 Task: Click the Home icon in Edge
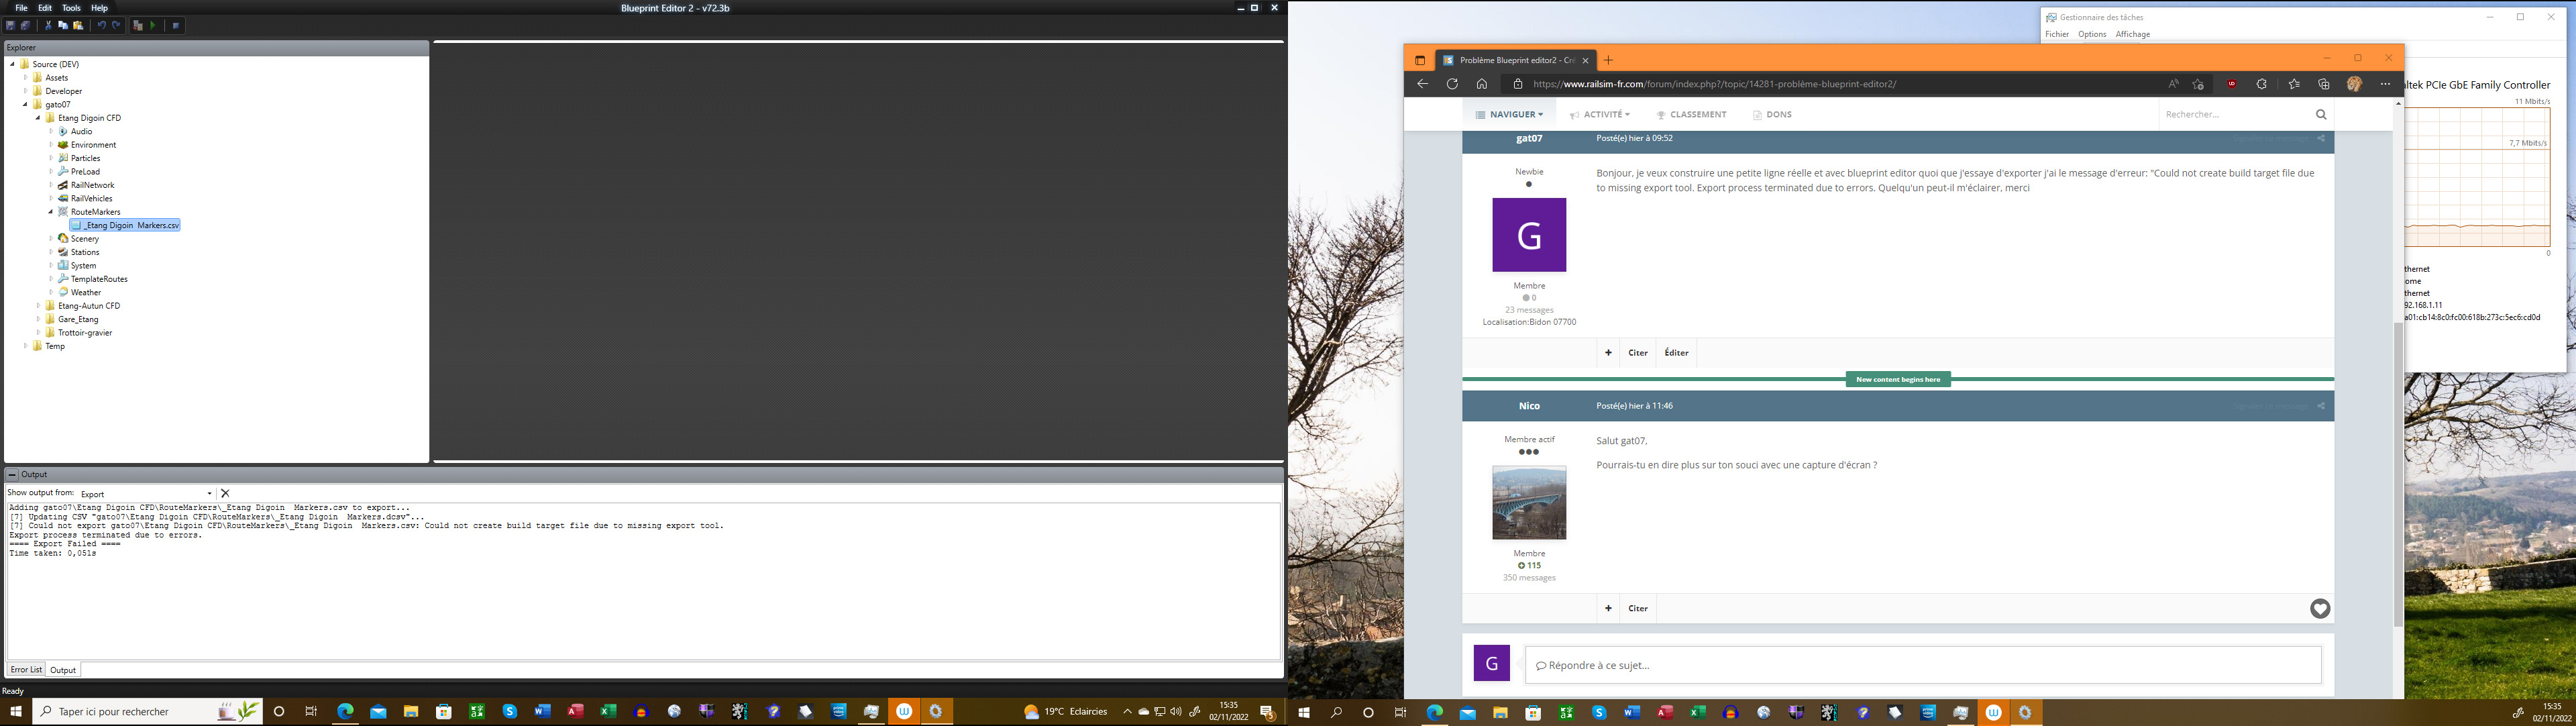1482,84
